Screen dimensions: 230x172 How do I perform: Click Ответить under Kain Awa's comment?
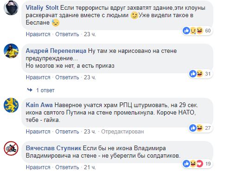67,132
